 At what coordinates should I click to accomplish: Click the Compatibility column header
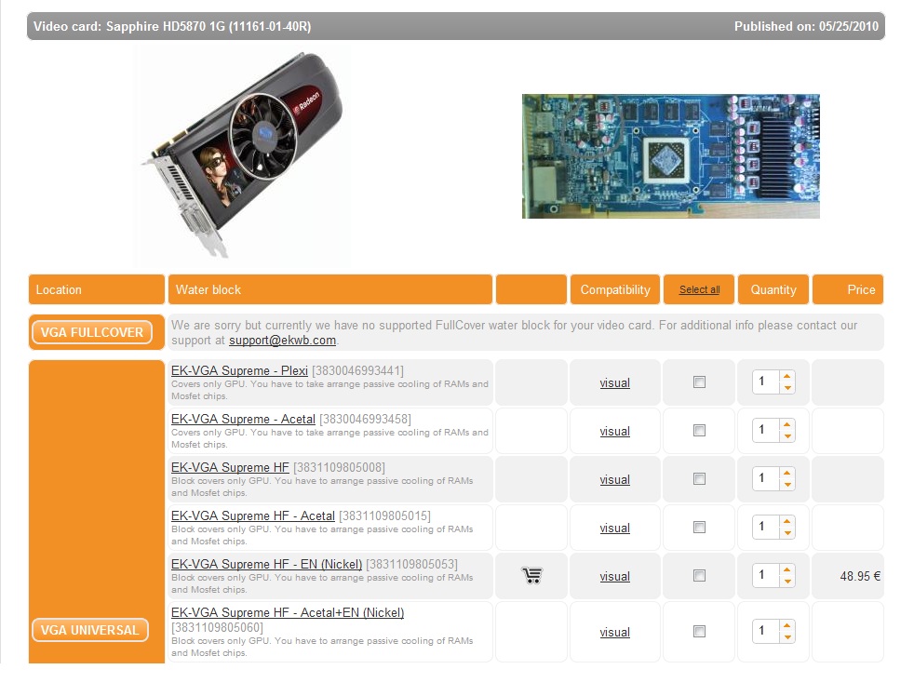[x=615, y=289]
